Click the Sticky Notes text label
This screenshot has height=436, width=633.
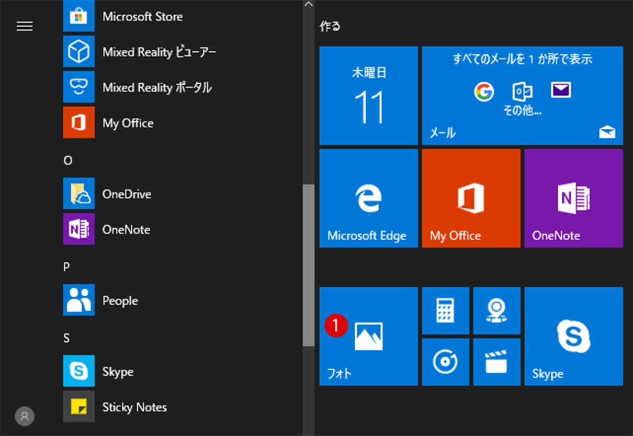tap(134, 407)
